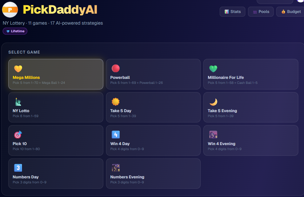304x197 pixels.
Task: Click 'Pick 5 from 1–39' under Take 5 Day
Action: [x=123, y=116]
